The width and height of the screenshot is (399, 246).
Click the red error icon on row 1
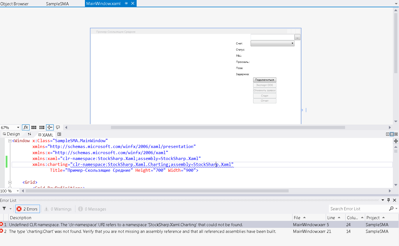[x=1, y=224]
